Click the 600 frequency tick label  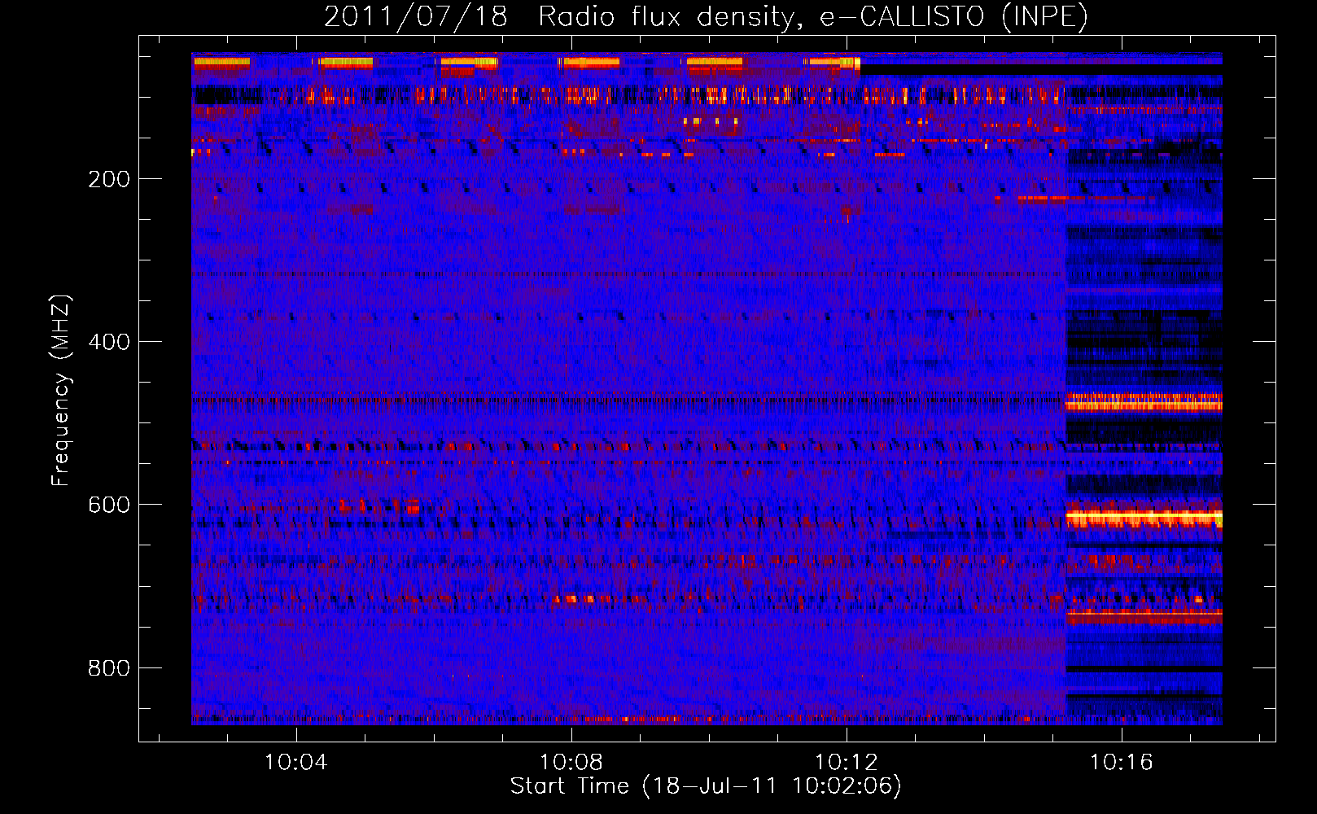(x=109, y=505)
